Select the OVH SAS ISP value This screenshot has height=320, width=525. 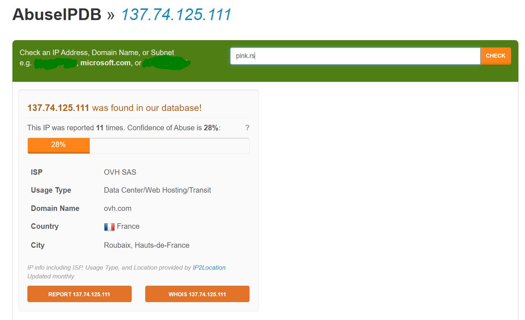click(120, 172)
